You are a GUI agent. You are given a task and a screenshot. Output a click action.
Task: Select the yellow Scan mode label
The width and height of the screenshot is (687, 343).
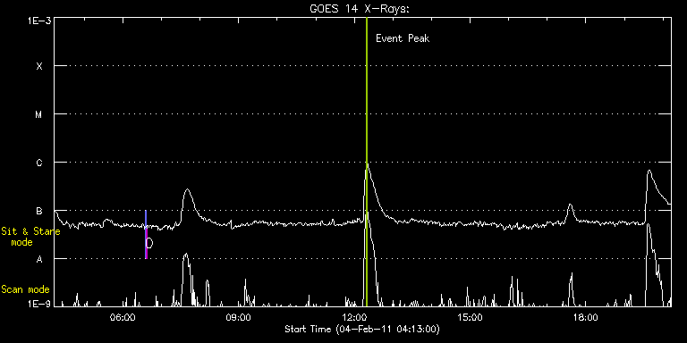(x=25, y=289)
